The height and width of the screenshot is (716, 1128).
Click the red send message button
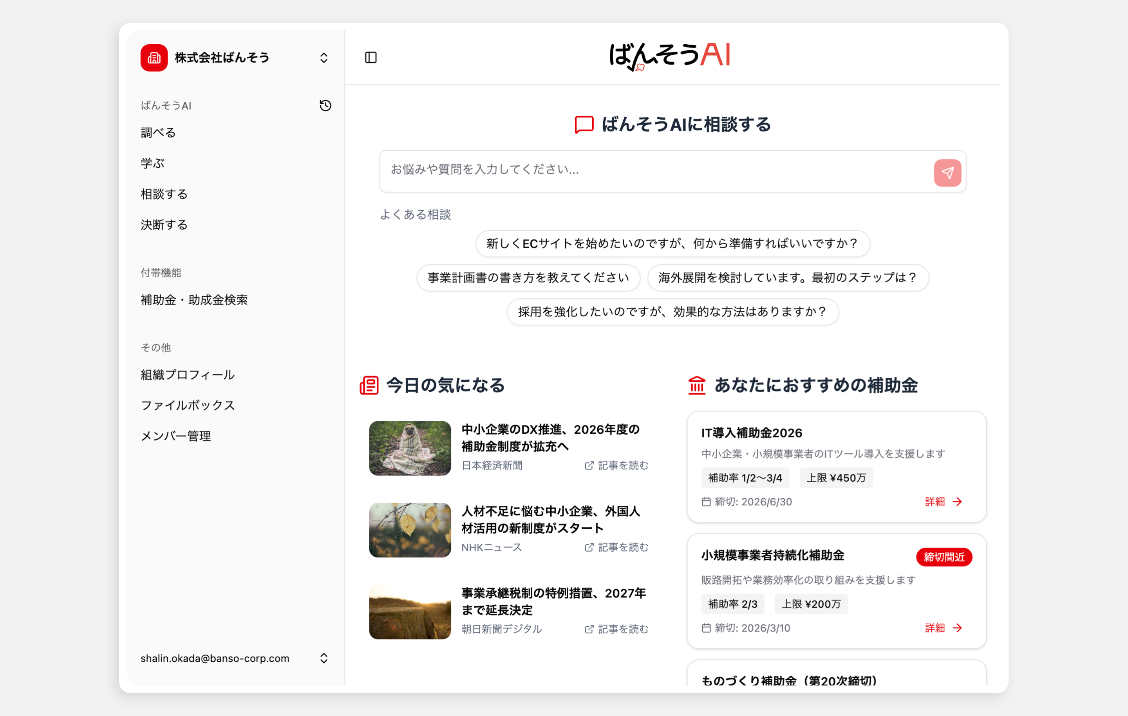[x=947, y=173]
